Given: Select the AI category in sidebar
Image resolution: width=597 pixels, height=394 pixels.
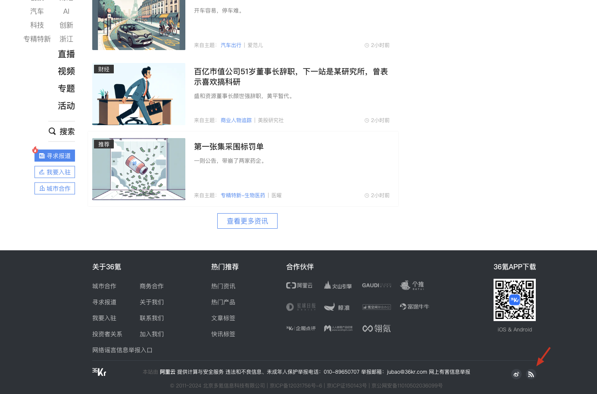Looking at the screenshot, I should tap(66, 11).
